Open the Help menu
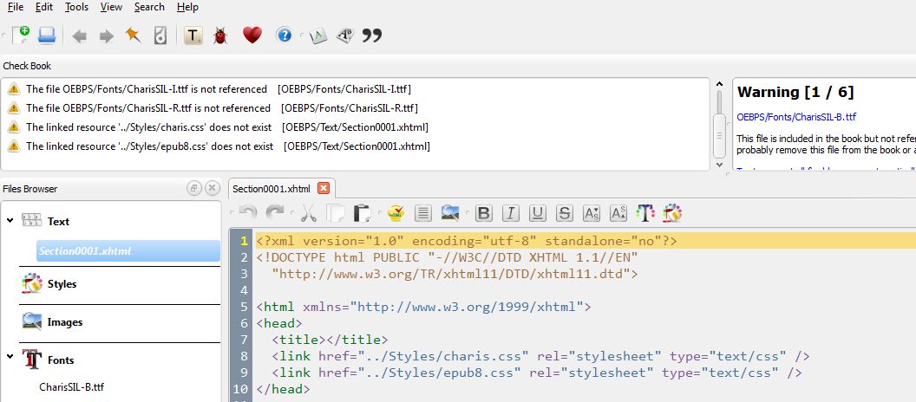 [x=187, y=7]
